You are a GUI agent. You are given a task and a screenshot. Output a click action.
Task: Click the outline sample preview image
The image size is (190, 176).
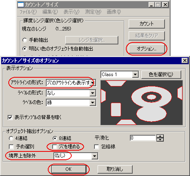click(x=141, y=103)
